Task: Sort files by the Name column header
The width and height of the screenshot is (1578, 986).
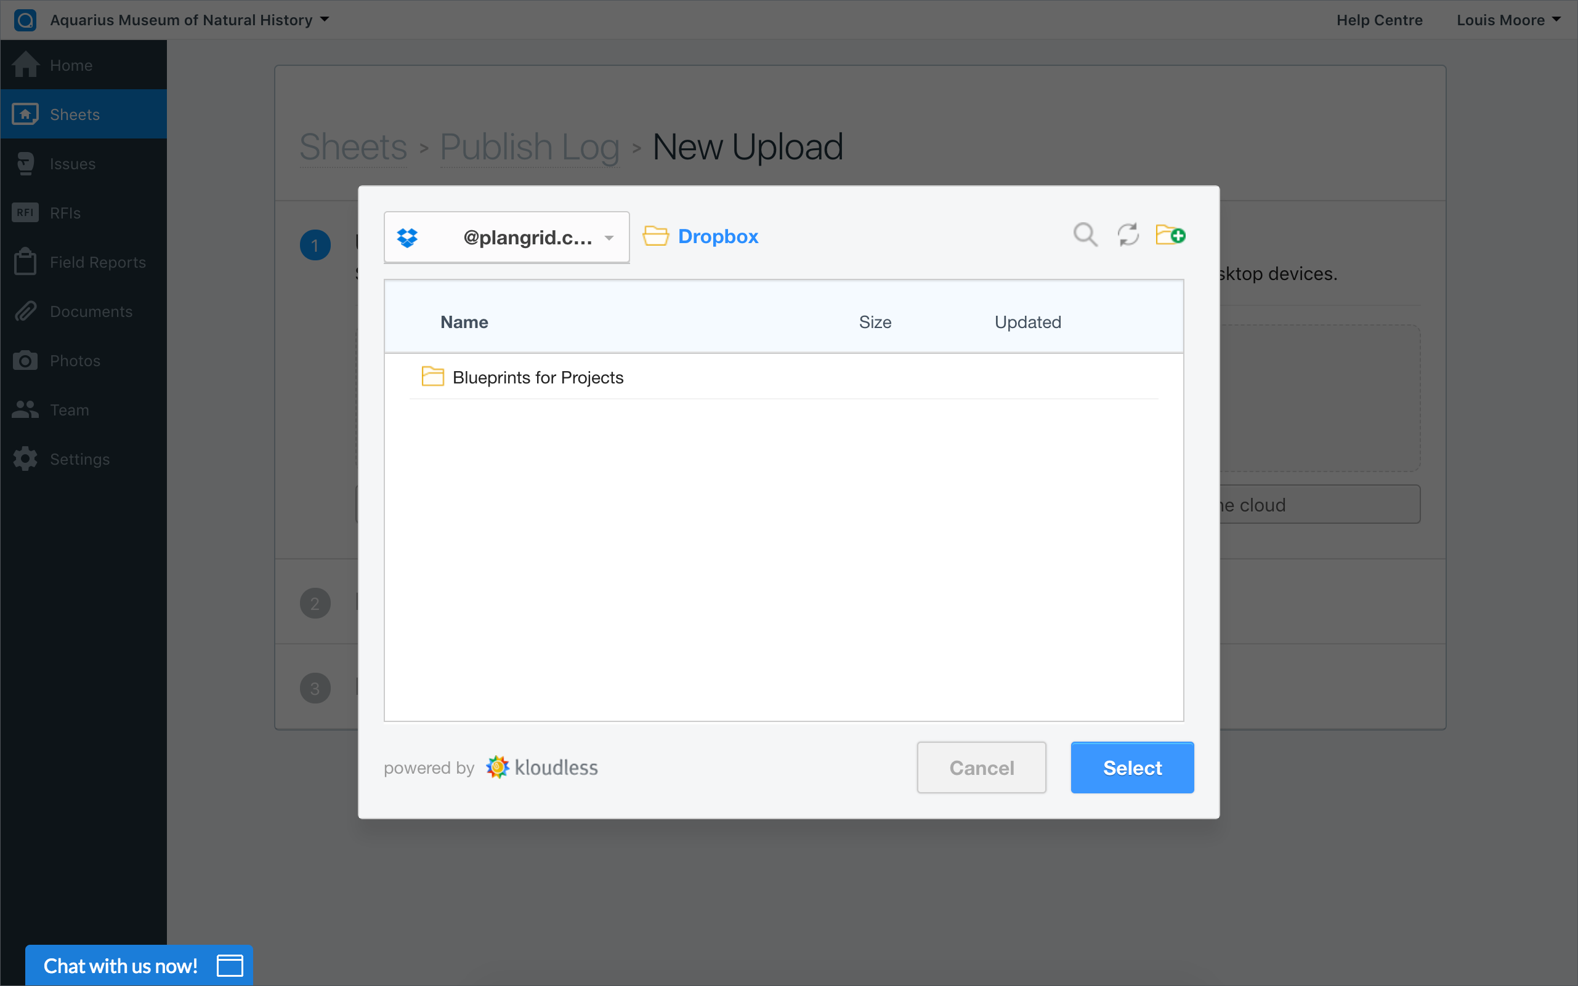Action: pos(464,322)
